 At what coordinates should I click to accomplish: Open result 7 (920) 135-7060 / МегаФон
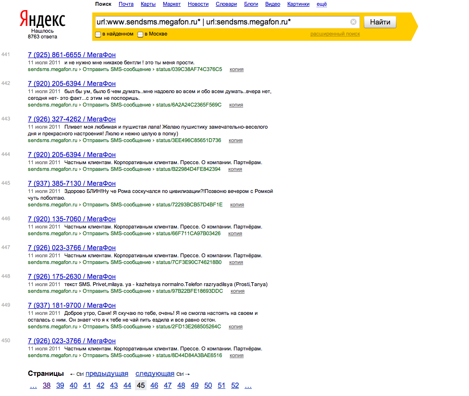pyautogui.click(x=72, y=219)
